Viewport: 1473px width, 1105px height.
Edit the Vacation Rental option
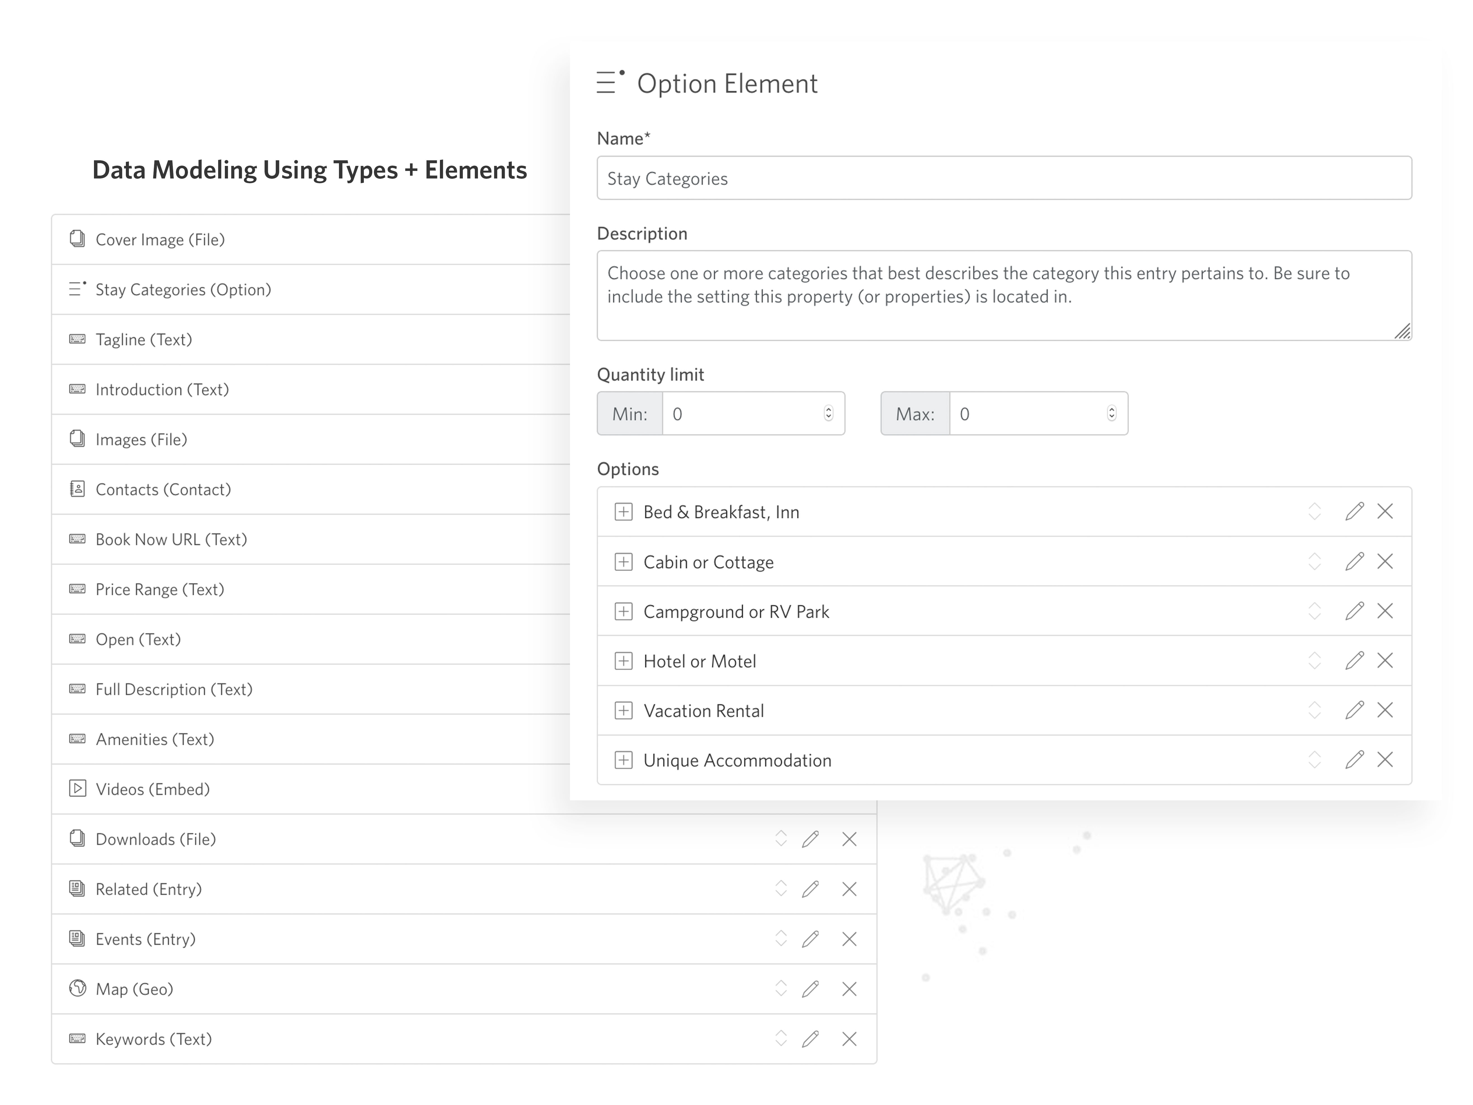tap(1354, 710)
